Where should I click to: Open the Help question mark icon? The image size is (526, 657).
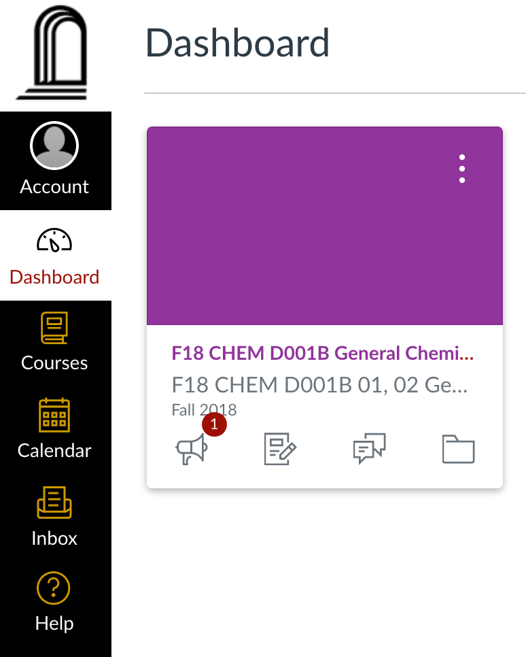pyautogui.click(x=54, y=588)
